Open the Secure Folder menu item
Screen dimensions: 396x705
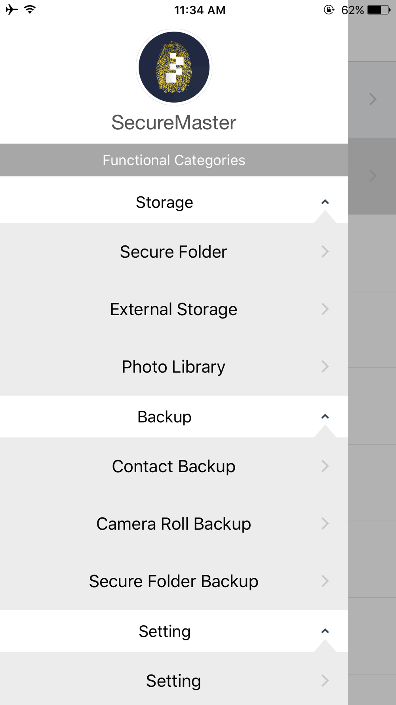(x=173, y=252)
